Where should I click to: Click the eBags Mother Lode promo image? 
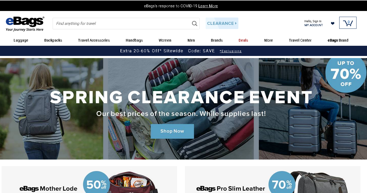pyautogui.click(x=89, y=179)
